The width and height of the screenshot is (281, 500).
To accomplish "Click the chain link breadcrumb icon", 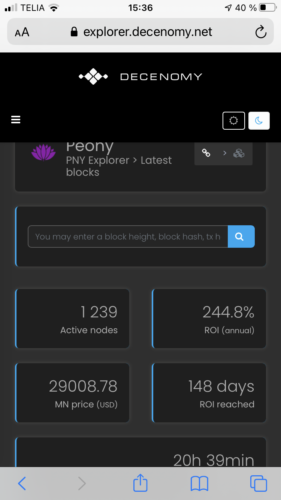I will tap(206, 153).
